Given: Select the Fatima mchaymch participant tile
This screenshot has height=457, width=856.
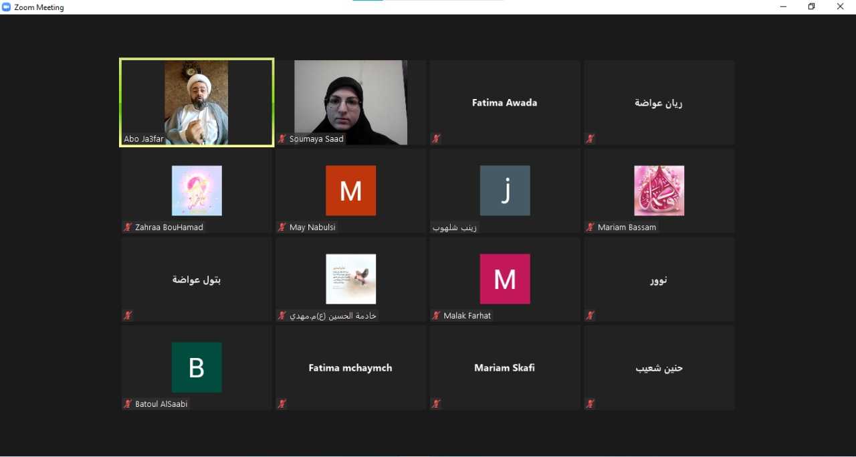Looking at the screenshot, I should click(x=350, y=368).
